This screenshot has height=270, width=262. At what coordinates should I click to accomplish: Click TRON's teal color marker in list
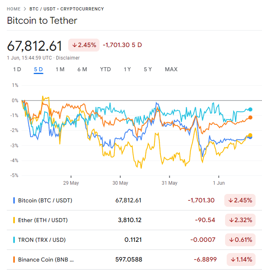(14, 240)
